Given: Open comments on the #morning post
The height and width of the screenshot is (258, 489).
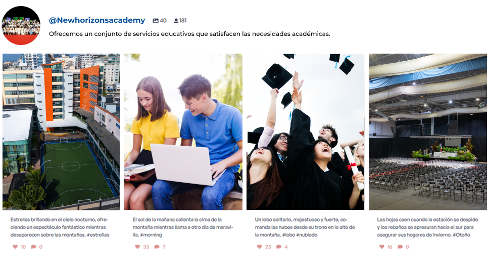Looking at the screenshot, I should pos(157,247).
